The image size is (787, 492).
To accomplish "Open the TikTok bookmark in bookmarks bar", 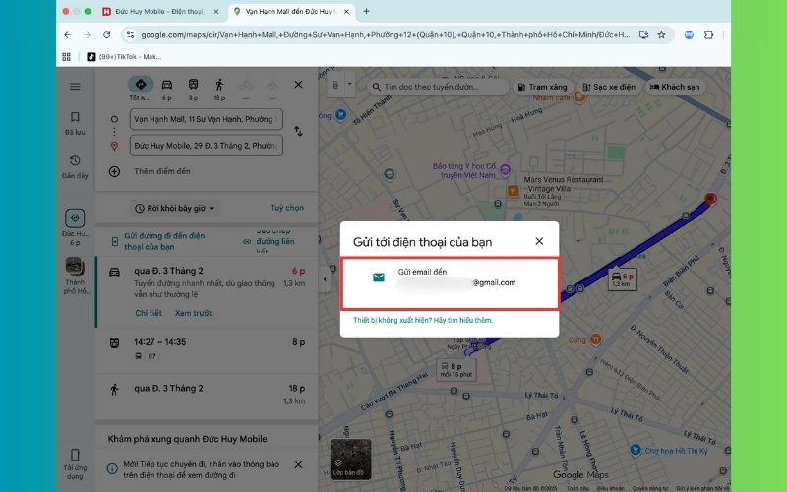I will [124, 57].
